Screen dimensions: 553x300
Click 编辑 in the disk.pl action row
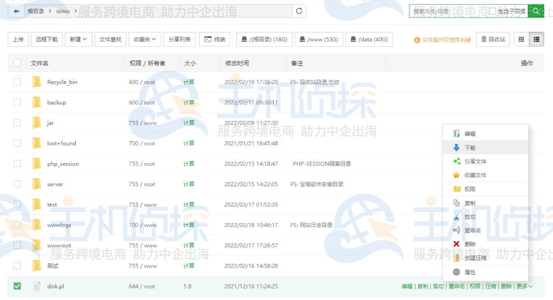click(x=407, y=286)
